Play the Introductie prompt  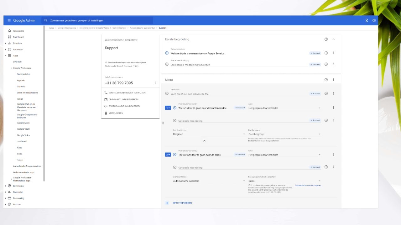(x=167, y=93)
